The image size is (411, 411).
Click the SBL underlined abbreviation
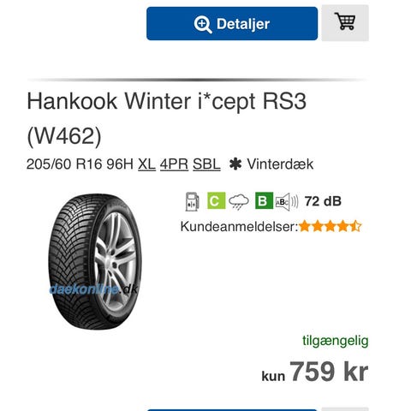tap(206, 164)
